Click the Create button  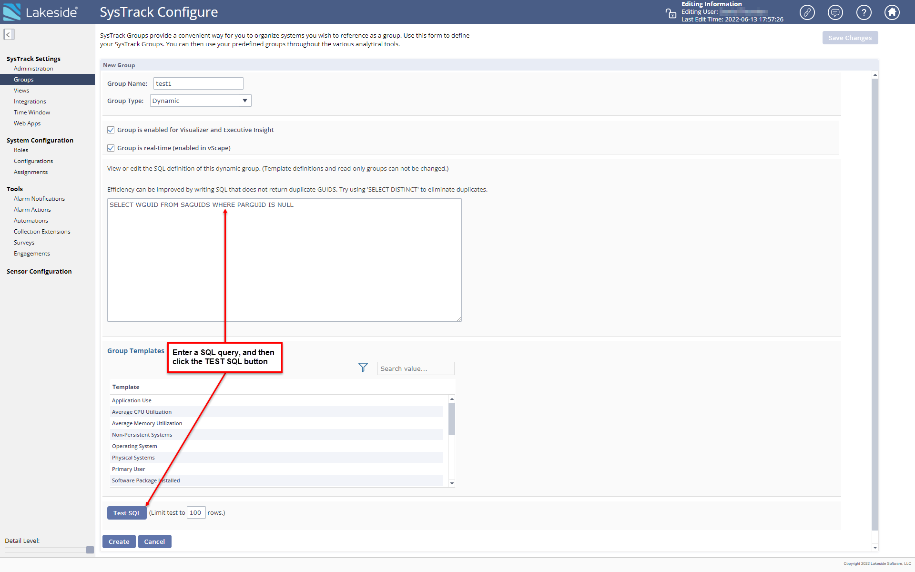[119, 541]
